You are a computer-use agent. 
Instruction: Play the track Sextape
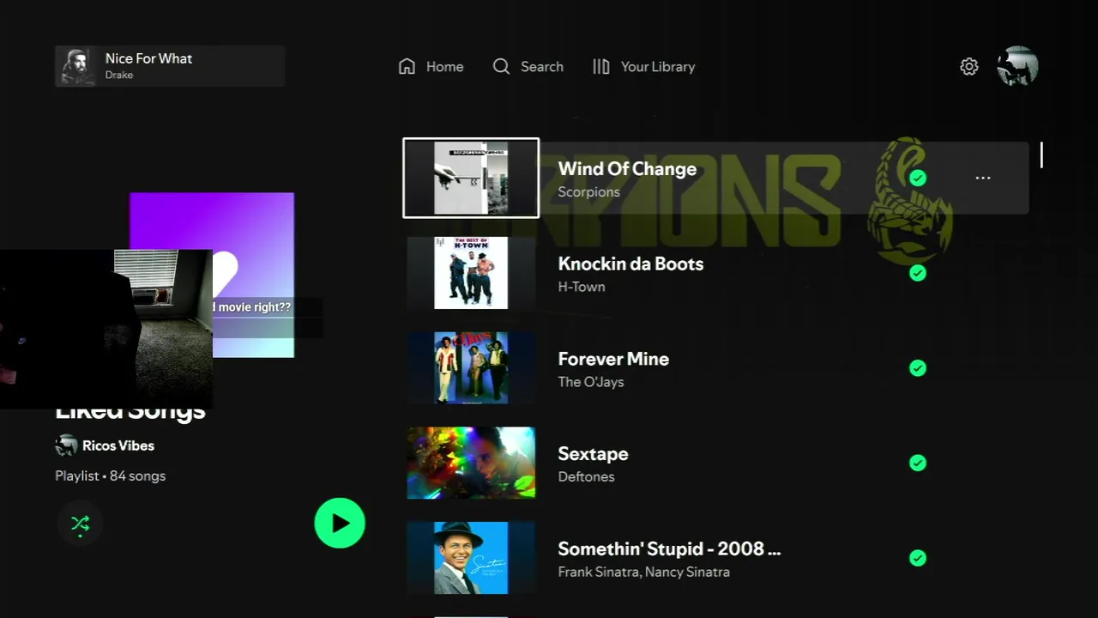coord(593,454)
